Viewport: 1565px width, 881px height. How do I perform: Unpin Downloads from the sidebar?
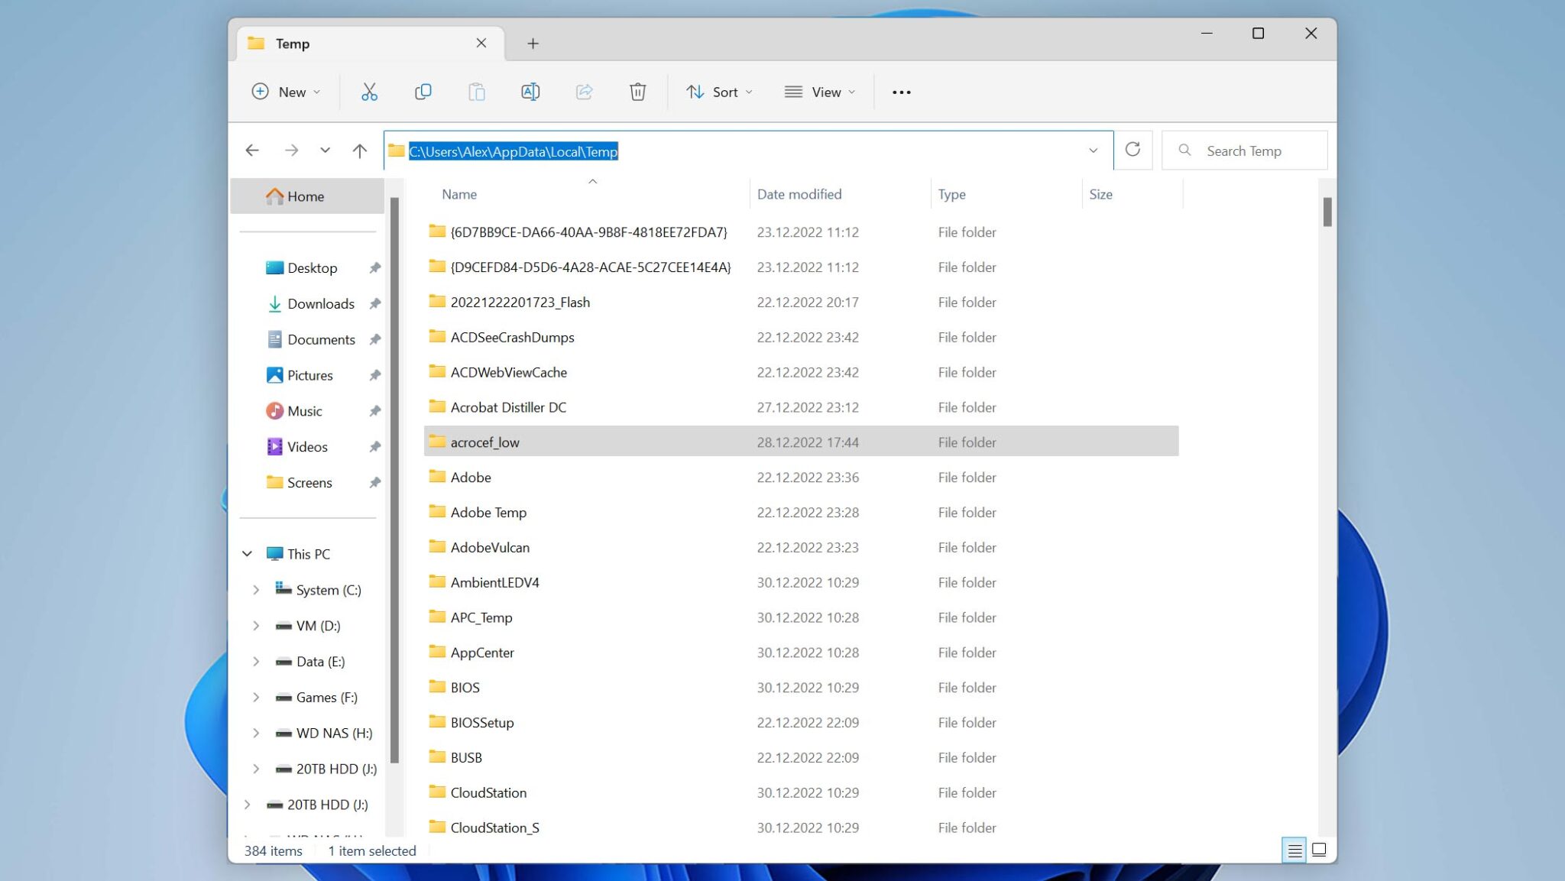(375, 303)
